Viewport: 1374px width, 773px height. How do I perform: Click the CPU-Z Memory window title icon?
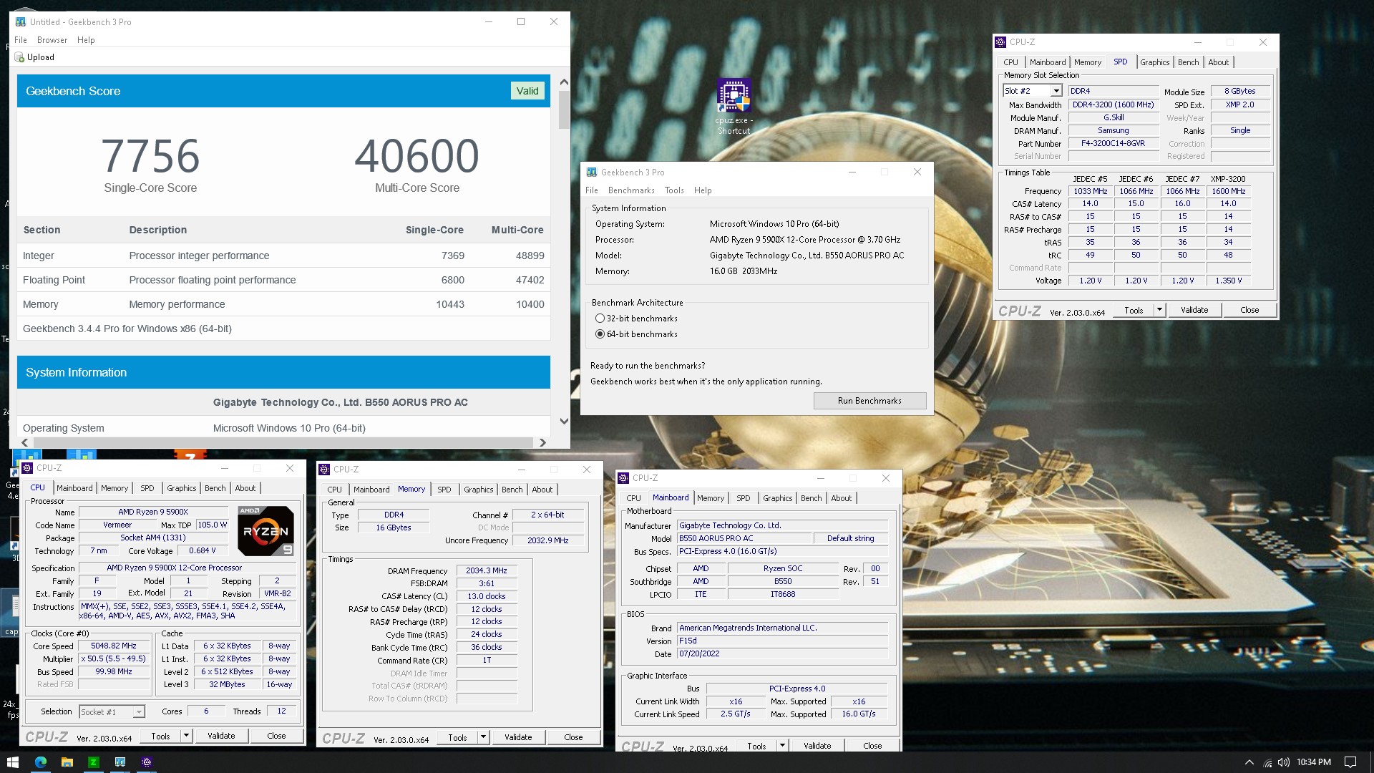[324, 470]
